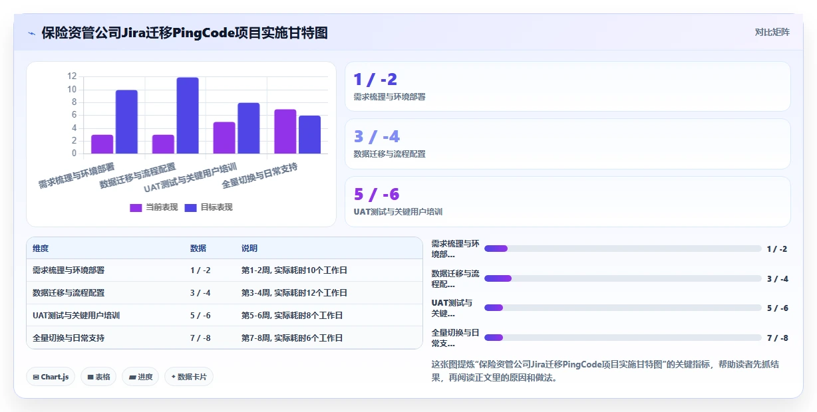Click the 数据 column header
This screenshot has height=412, width=817.
(x=198, y=248)
